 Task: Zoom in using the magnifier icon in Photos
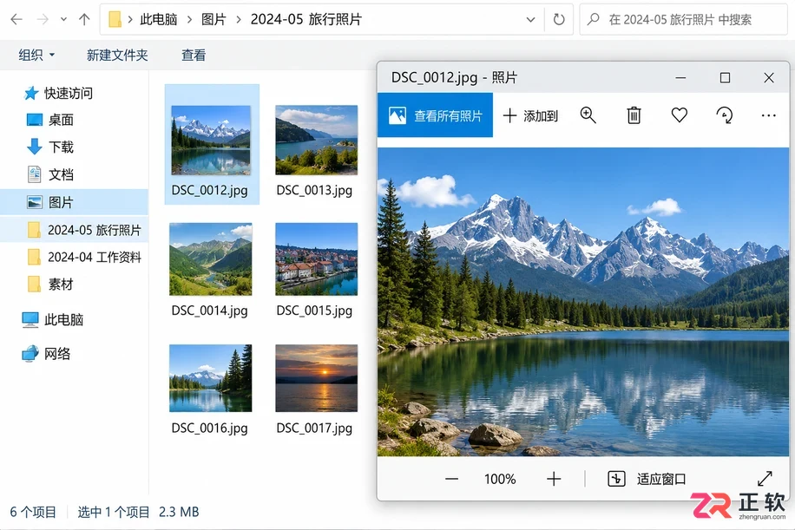coord(588,115)
